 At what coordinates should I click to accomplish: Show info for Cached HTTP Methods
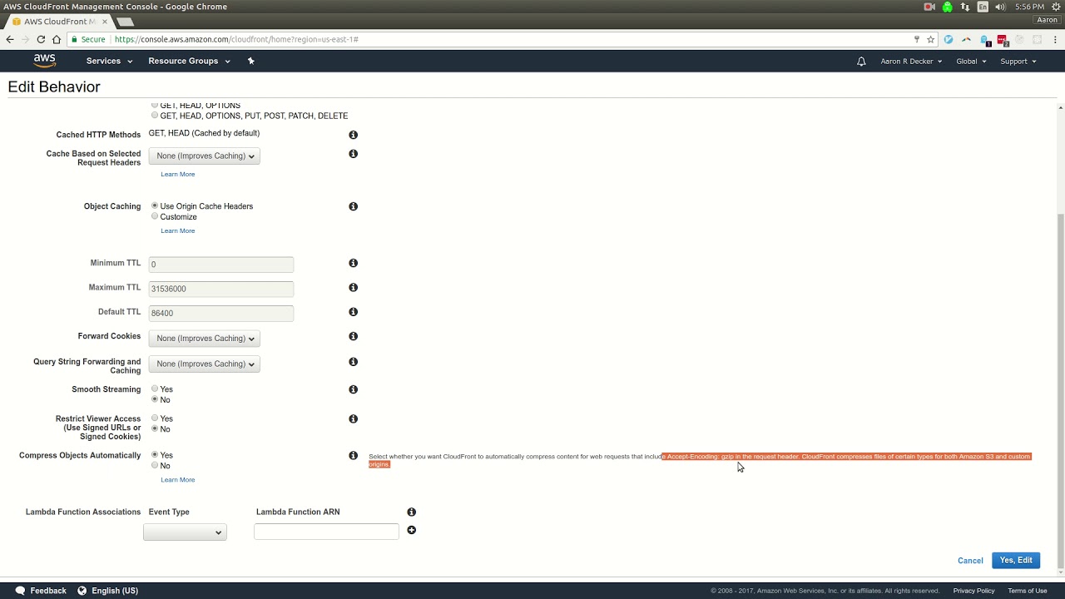[353, 135]
